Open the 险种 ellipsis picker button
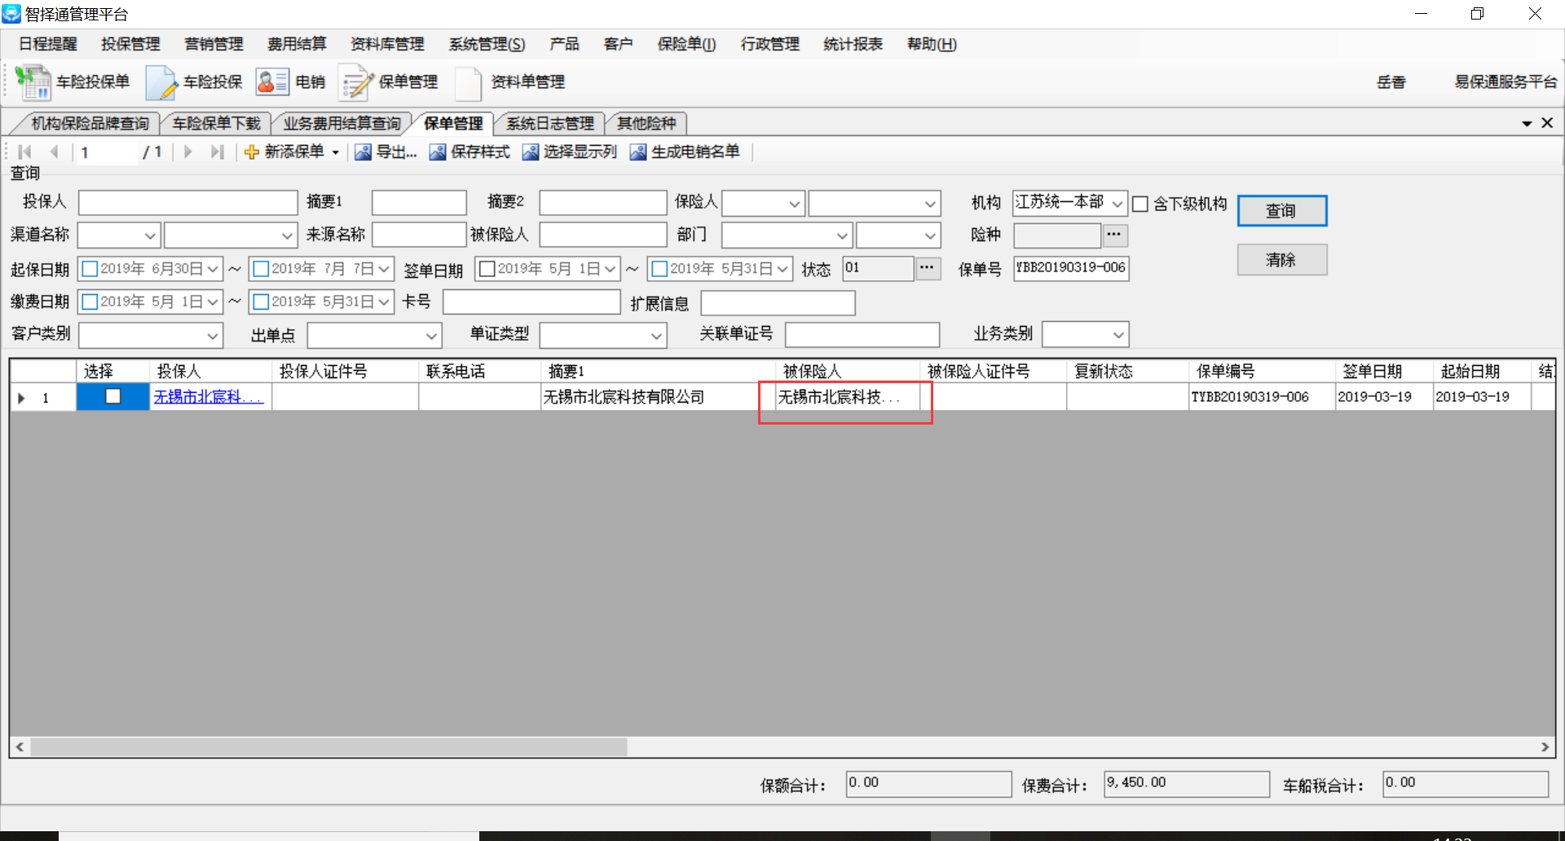This screenshot has height=841, width=1565. coord(1115,236)
